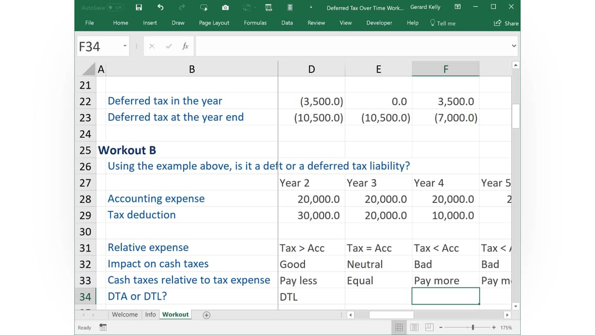Go to the Formulas tab
Screen dimensions: 595x335
tap(255, 23)
